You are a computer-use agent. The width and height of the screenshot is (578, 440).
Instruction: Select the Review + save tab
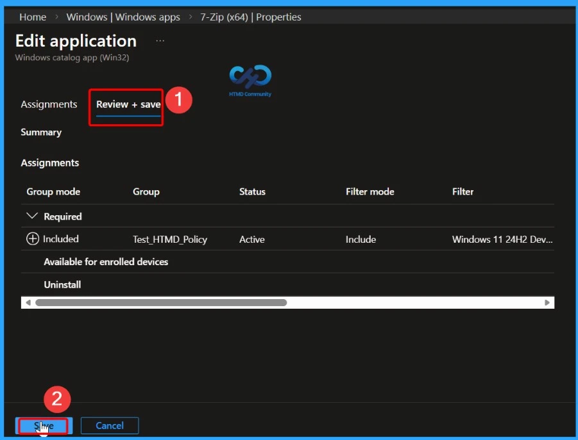point(127,104)
